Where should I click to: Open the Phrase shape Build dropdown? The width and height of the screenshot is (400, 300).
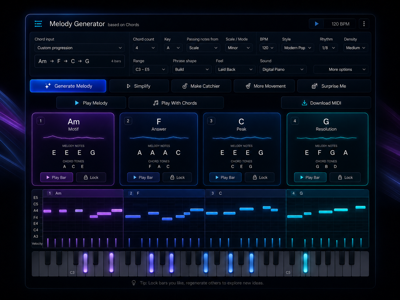(x=192, y=69)
